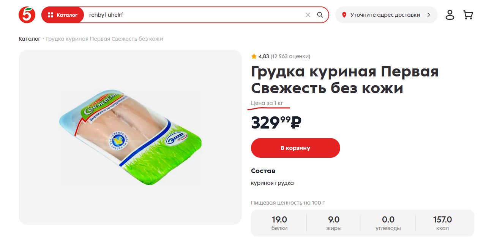
Task: Expand delivery address chevron arrow
Action: [x=429, y=15]
